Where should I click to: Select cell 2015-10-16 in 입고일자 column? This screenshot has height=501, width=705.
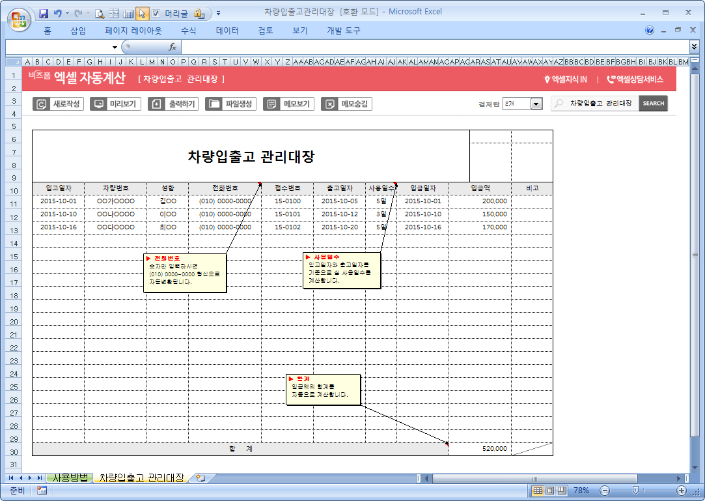[59, 227]
